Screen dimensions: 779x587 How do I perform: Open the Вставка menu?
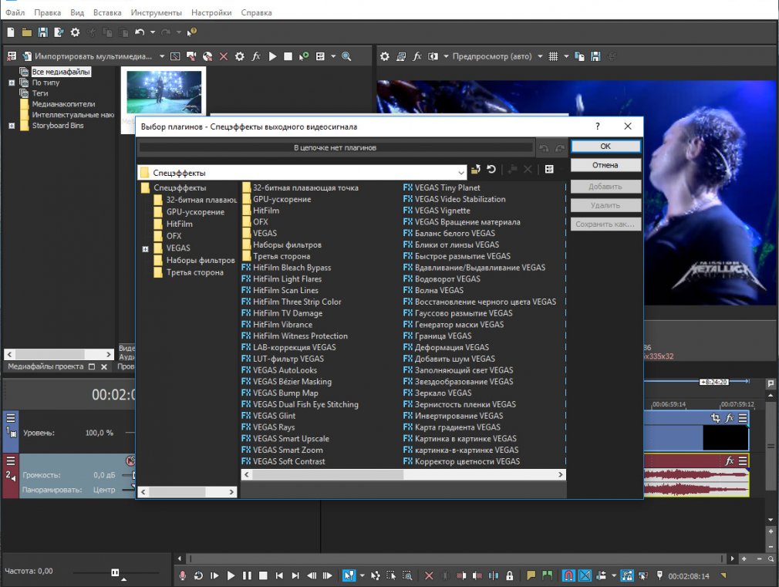pyautogui.click(x=107, y=12)
